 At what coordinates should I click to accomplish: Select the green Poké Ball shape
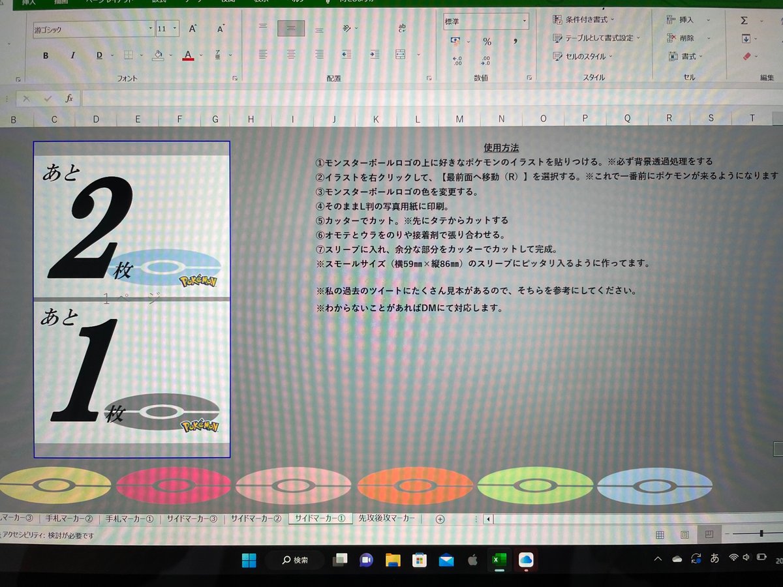[535, 485]
